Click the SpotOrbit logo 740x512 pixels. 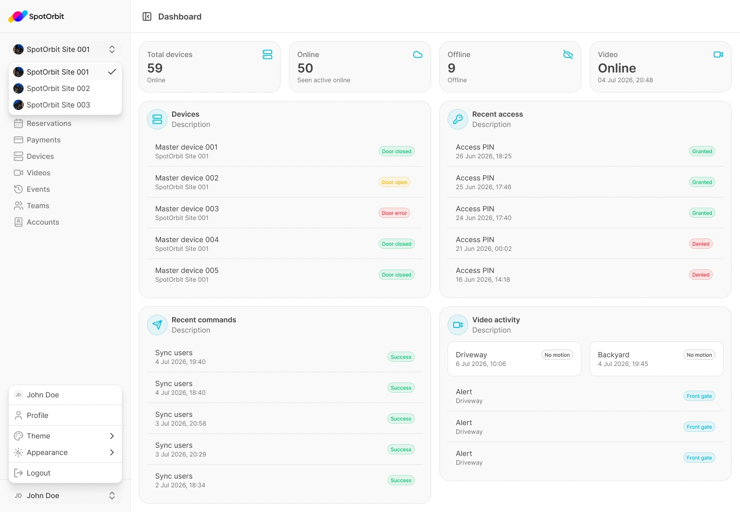36,16
